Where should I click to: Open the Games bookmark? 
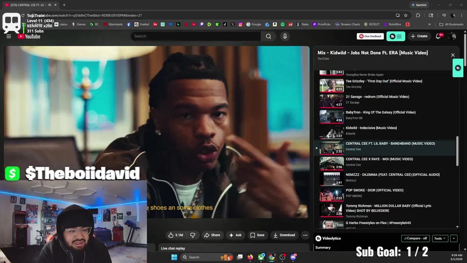(79, 24)
